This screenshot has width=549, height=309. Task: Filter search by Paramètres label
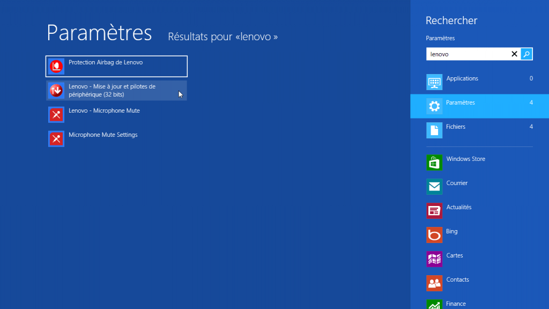click(461, 102)
